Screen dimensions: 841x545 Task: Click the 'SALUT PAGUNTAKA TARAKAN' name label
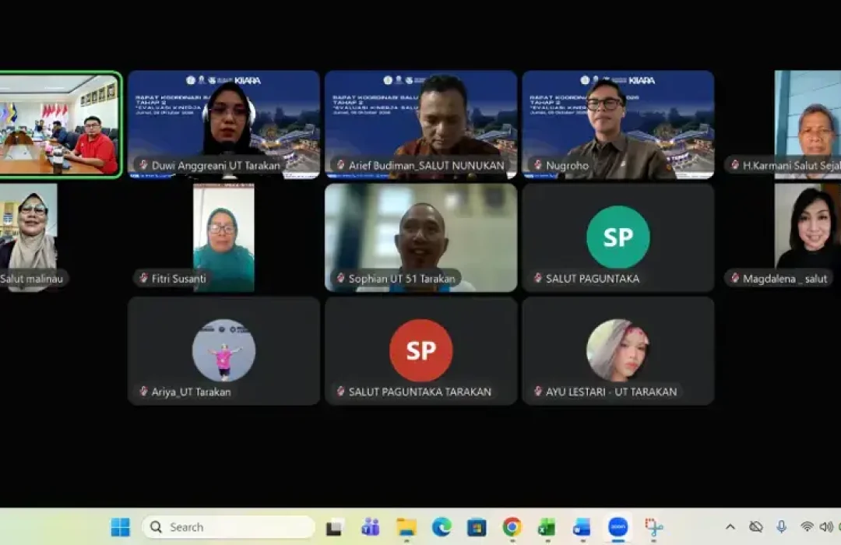point(420,392)
